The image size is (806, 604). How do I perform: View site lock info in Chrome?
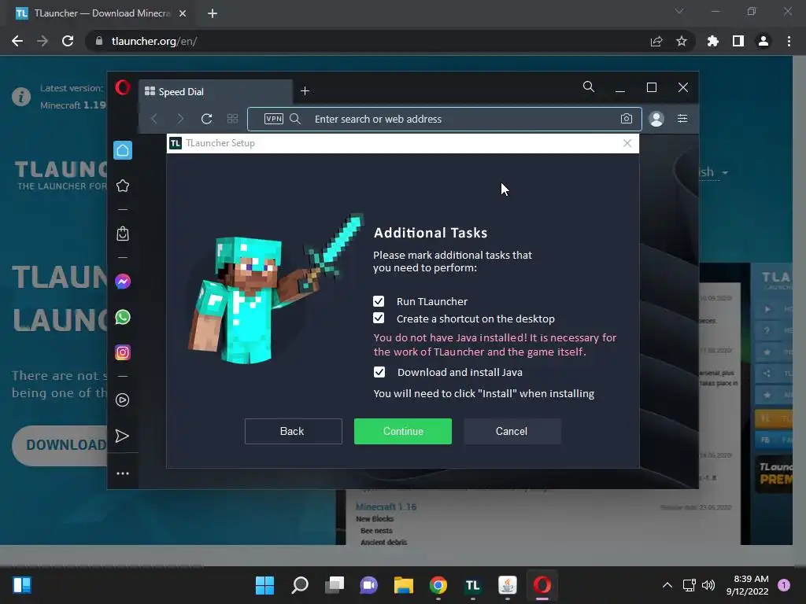[99, 41]
